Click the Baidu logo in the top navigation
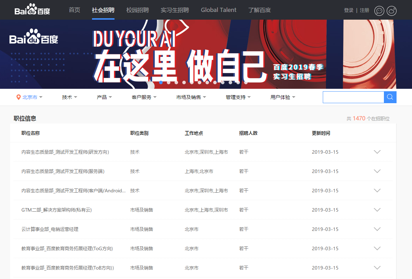 coord(32,9)
